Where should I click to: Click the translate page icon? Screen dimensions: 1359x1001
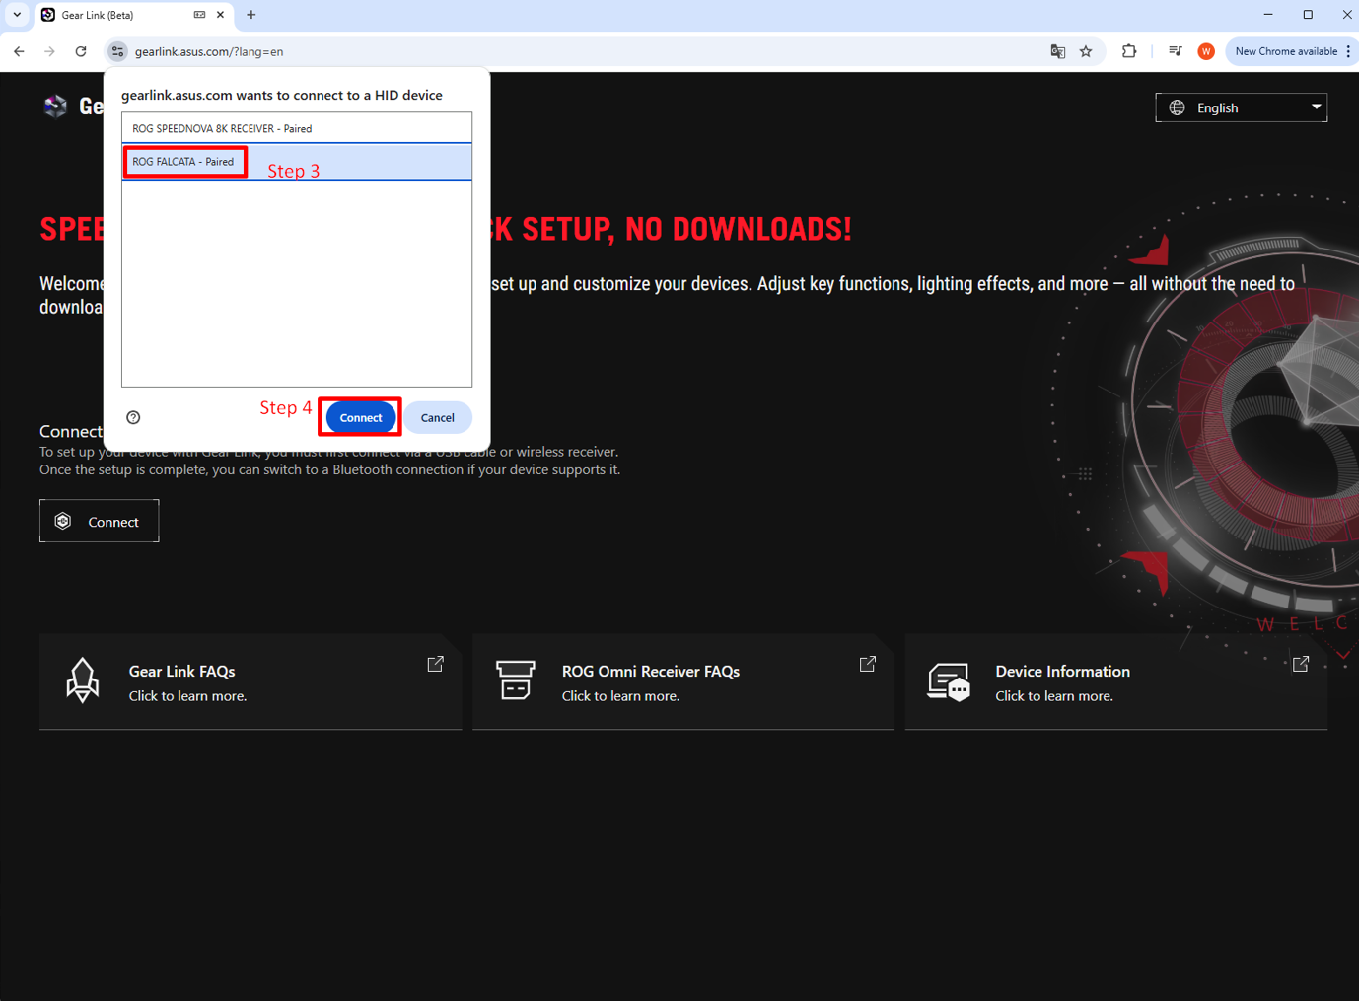[1057, 51]
